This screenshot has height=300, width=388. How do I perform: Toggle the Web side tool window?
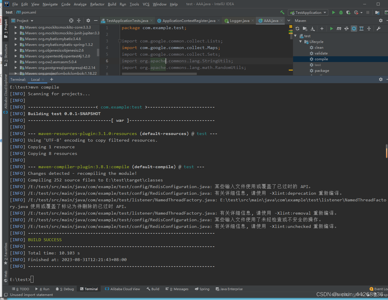click(6, 276)
